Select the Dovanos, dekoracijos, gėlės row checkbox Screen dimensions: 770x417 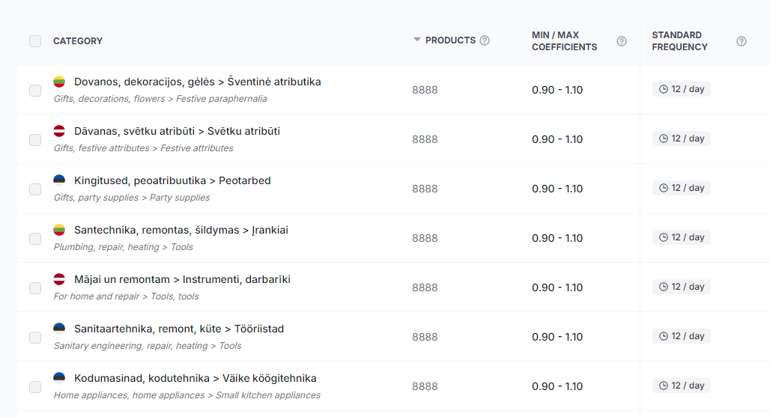coord(35,91)
